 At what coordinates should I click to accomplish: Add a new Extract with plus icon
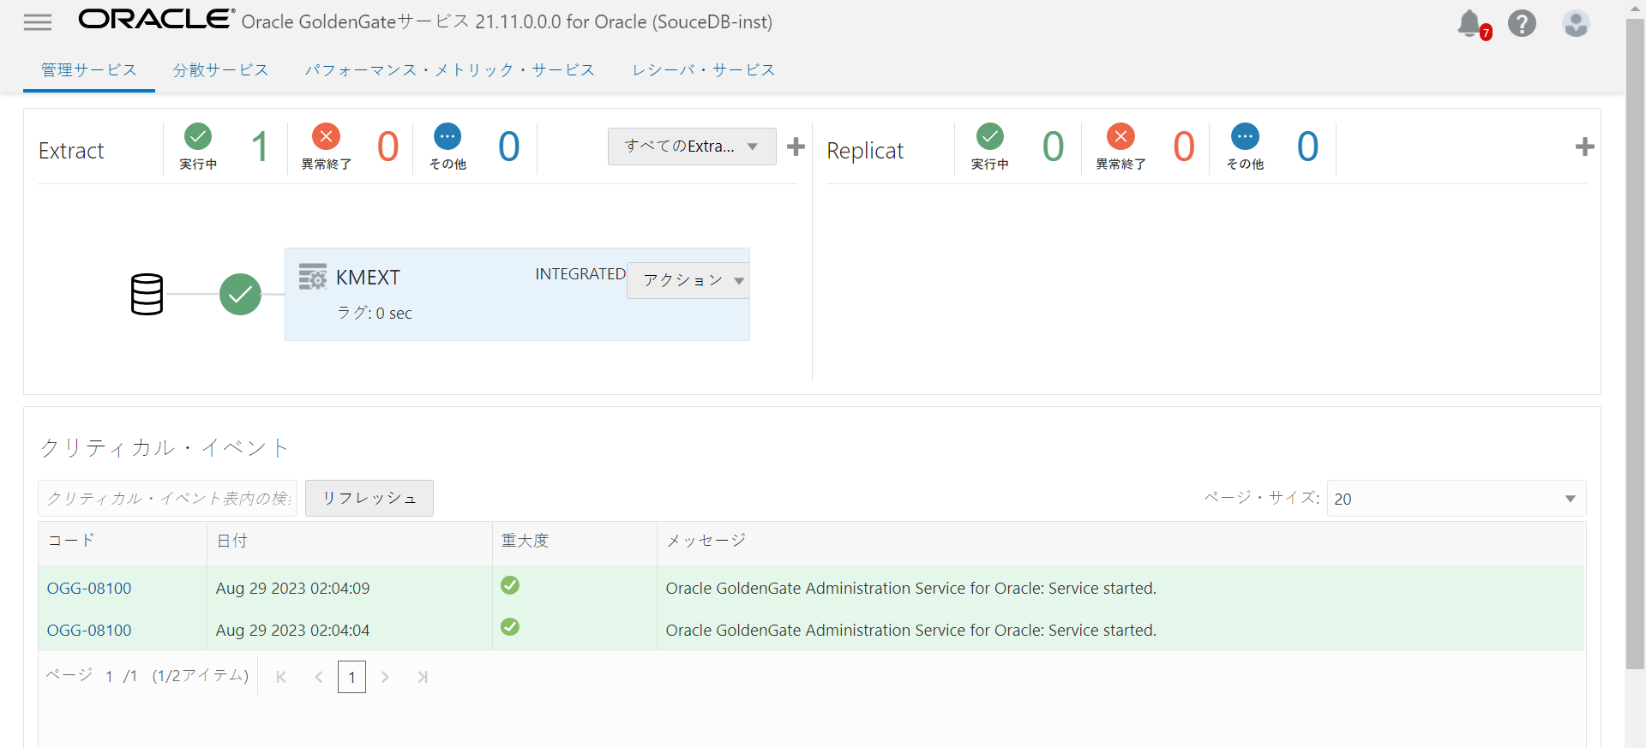click(796, 147)
